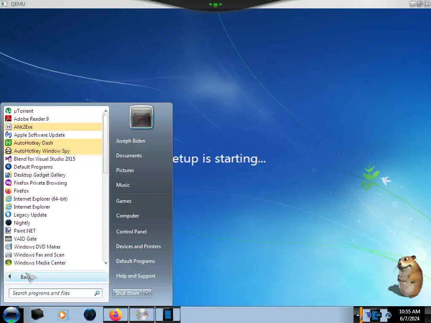Open the network tray icon
The image size is (431, 323).
[x=376, y=315]
